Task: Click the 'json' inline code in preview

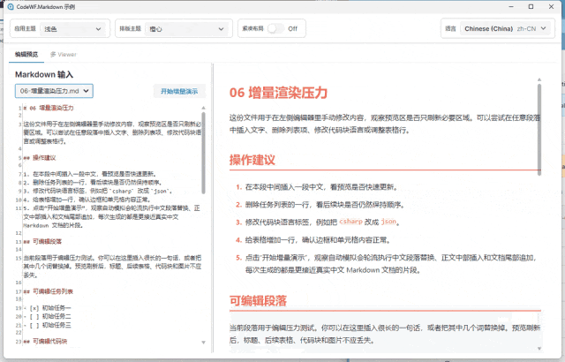Action: (388, 222)
